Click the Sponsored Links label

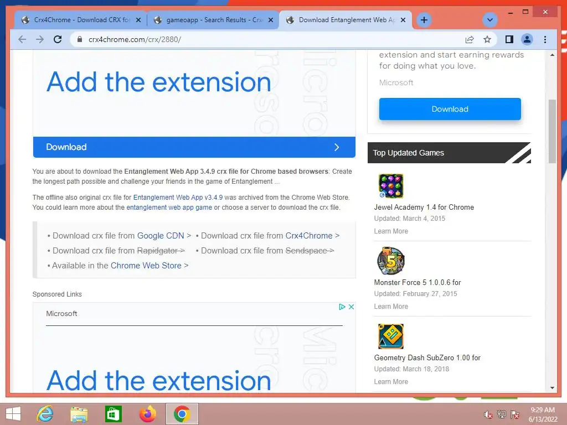click(x=57, y=294)
